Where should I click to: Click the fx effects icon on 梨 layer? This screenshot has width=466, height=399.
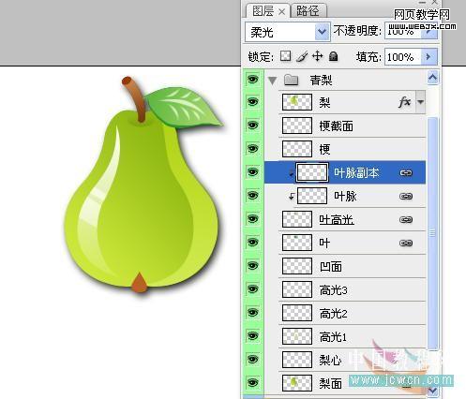click(x=404, y=102)
